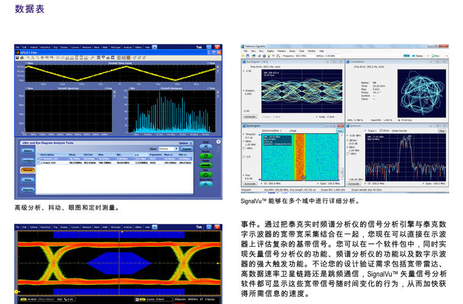The width and height of the screenshot is (463, 304).
Task: Click the save icon in DPOJET Plots toolbar
Action: click(x=18, y=58)
